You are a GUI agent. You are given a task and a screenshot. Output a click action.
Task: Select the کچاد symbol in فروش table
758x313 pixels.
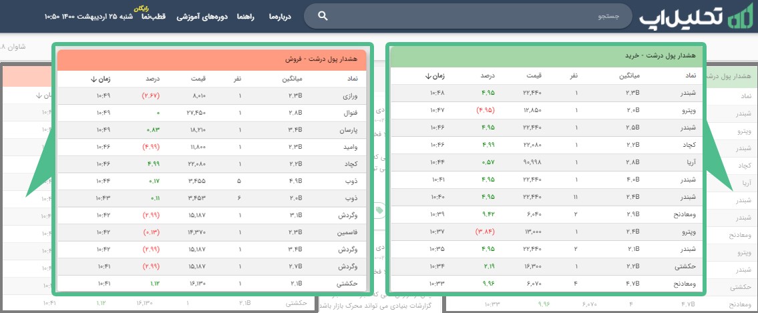tap(351, 164)
